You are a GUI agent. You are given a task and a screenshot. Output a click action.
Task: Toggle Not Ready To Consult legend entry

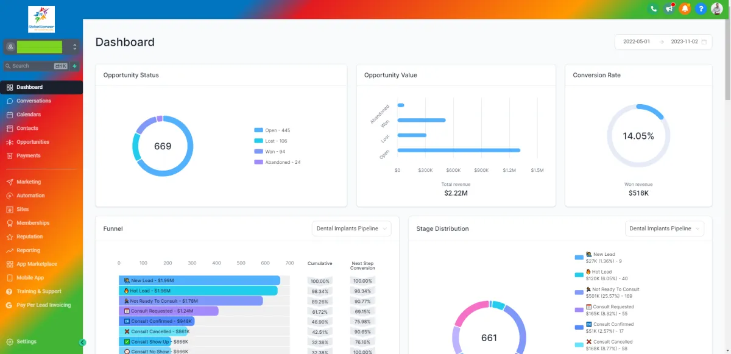pyautogui.click(x=607, y=292)
